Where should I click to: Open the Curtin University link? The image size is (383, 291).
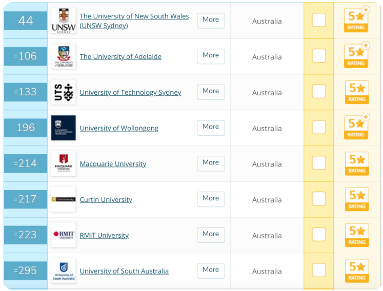click(106, 199)
